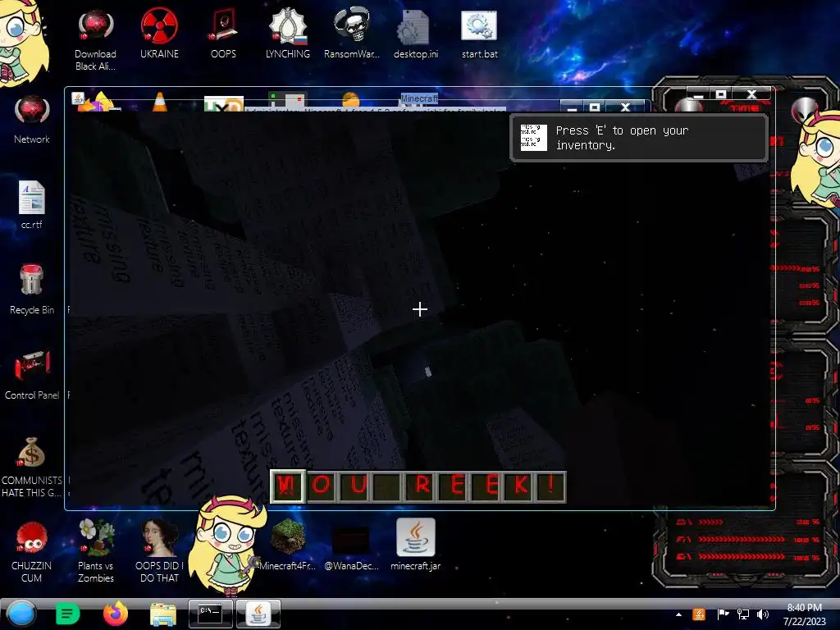Click the Java update tray icon
The image size is (840, 630).
tap(699, 614)
